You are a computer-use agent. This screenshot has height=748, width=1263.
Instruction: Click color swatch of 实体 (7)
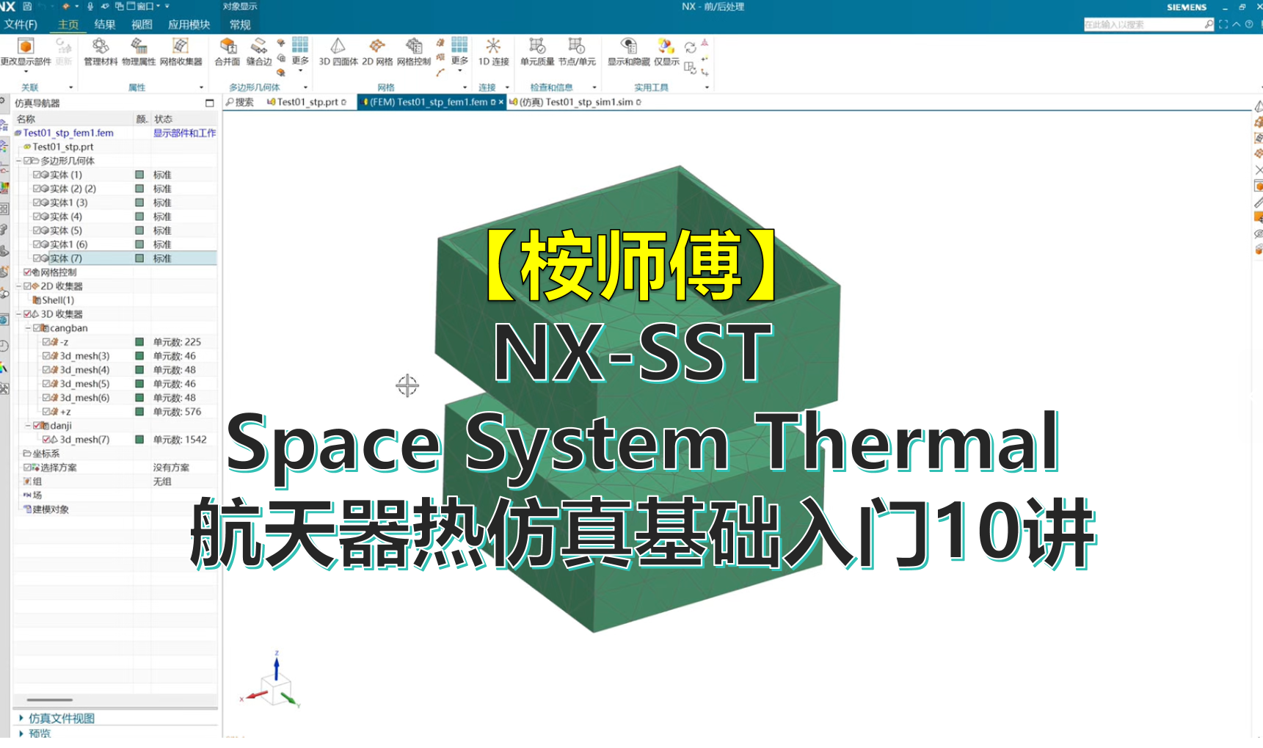point(139,258)
